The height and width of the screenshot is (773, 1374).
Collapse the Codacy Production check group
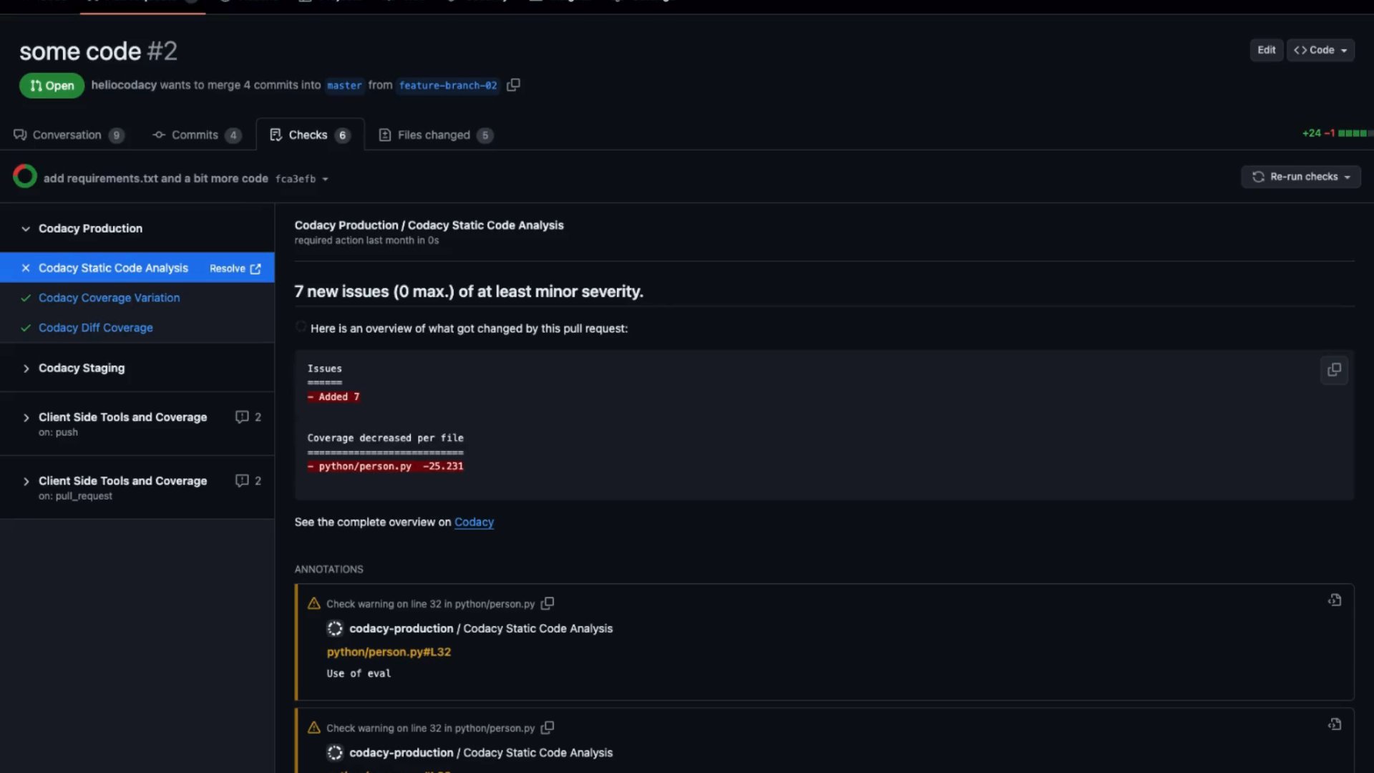(26, 229)
